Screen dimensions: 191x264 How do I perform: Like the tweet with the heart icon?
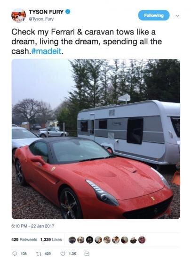click(63, 254)
